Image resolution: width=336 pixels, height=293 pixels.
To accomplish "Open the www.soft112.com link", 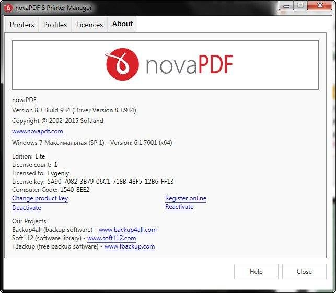I will coord(112,238).
